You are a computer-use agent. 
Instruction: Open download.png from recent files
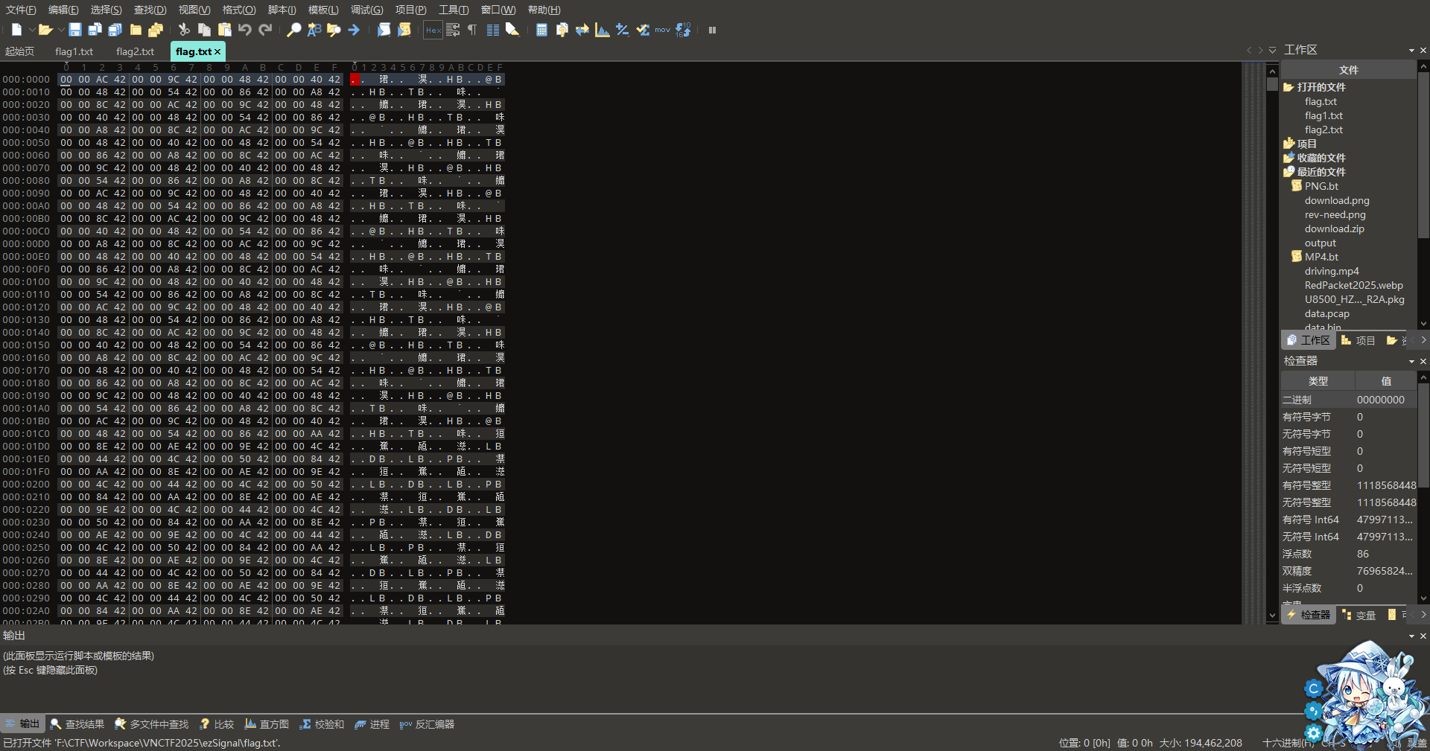1336,200
